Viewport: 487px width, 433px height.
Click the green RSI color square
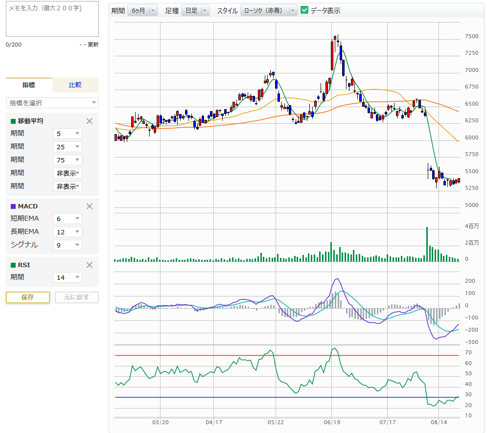[x=13, y=265]
